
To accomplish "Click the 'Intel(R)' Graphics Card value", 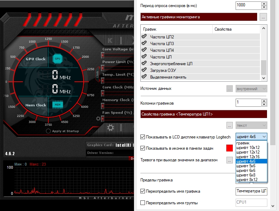I will 123,145.
